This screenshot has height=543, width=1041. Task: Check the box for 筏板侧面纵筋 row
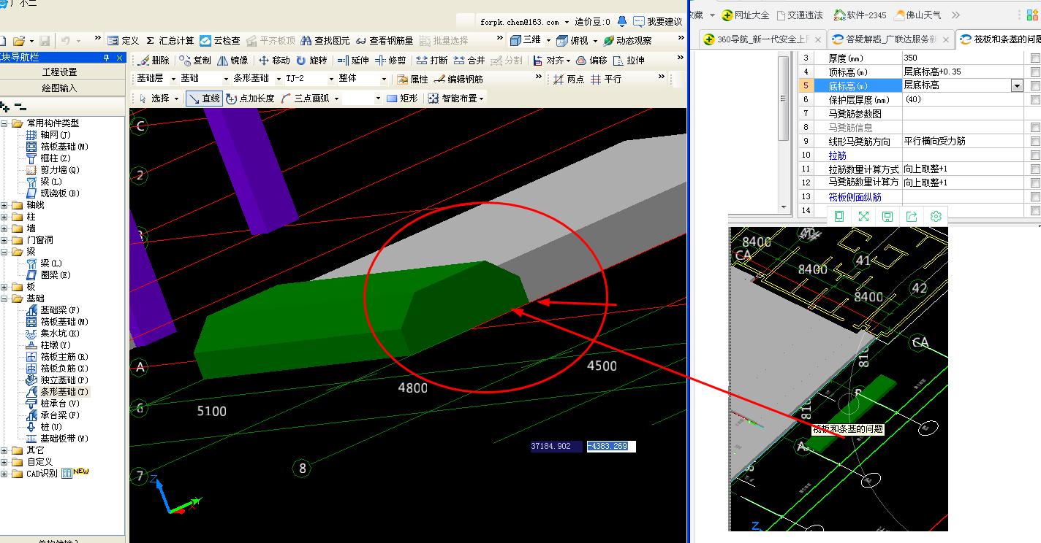1035,196
